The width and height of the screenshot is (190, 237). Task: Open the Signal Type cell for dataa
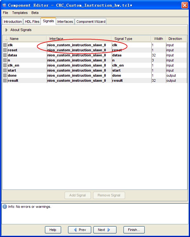click(x=131, y=55)
